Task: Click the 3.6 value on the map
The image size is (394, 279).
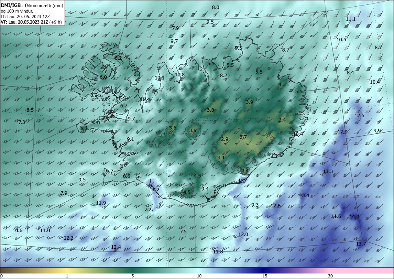Action: [x=173, y=128]
